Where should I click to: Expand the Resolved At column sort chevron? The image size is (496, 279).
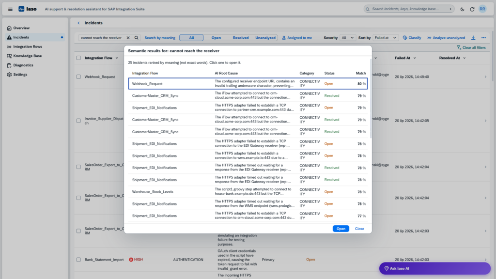coord(465,58)
